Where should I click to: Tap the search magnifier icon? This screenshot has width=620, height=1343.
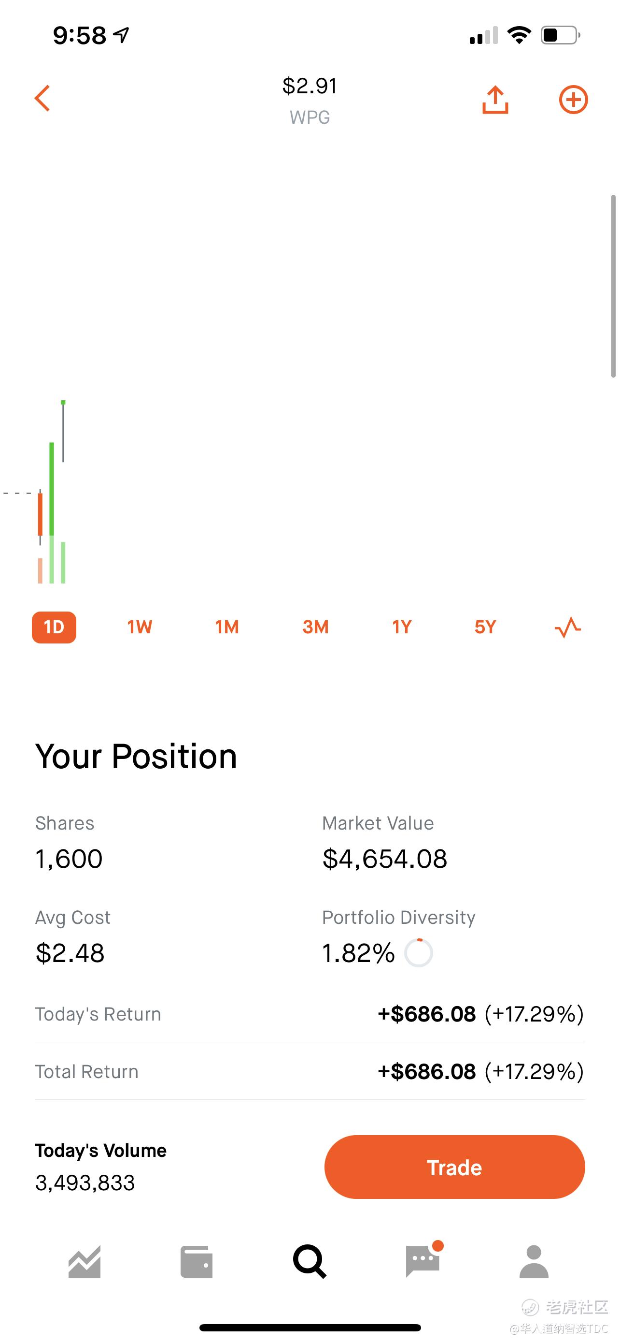click(310, 1262)
